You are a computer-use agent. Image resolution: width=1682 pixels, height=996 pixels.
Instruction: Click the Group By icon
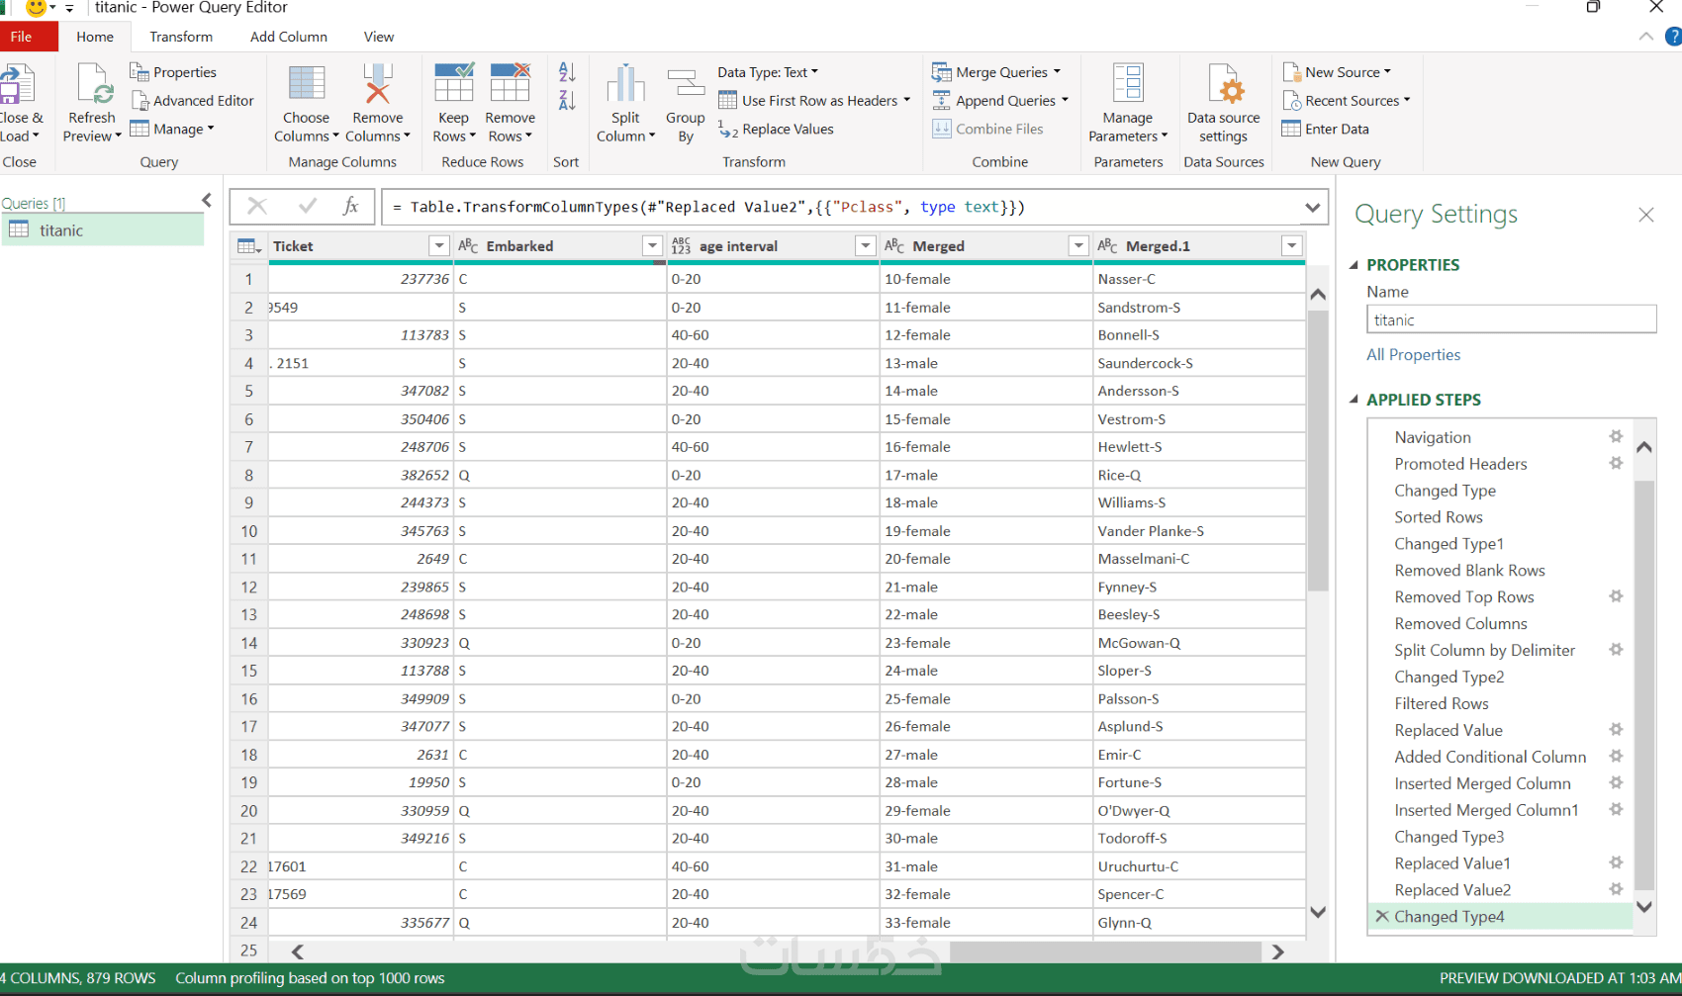pyautogui.click(x=685, y=85)
